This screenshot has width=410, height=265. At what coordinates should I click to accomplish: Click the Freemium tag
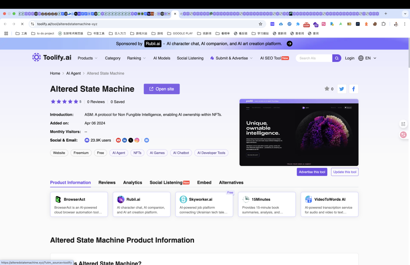pyautogui.click(x=81, y=153)
